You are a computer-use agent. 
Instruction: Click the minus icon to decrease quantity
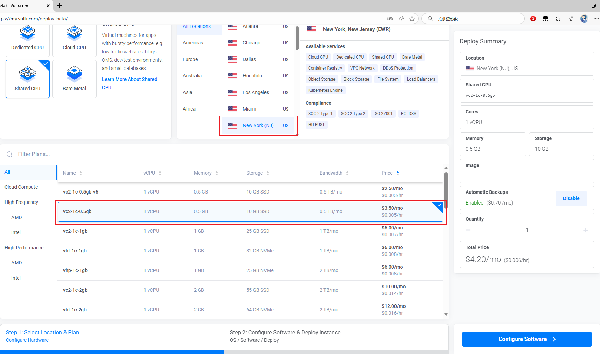[x=468, y=230]
